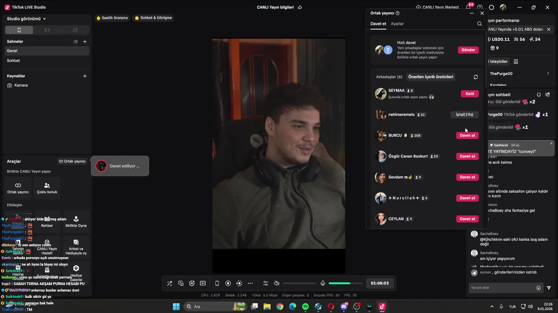558x313 pixels.
Task: Select the Sohbet scene
Action: click(x=47, y=61)
